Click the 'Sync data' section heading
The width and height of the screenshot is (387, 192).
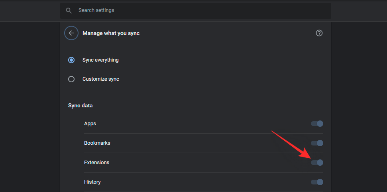click(x=80, y=106)
